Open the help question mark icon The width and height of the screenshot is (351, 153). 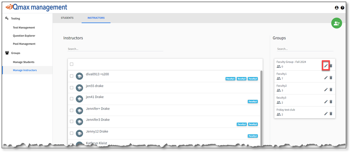(x=343, y=8)
